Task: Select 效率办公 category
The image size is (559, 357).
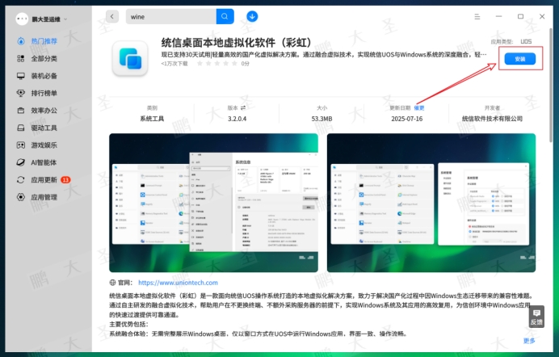Action: point(44,111)
